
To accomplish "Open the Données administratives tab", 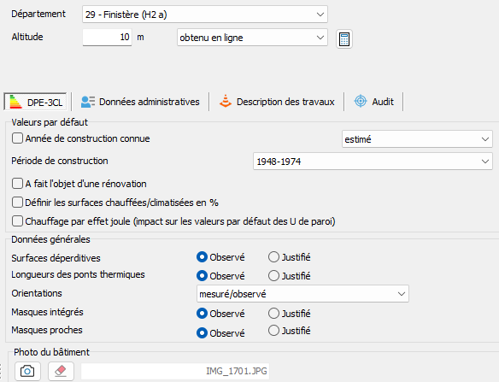I will click(140, 102).
